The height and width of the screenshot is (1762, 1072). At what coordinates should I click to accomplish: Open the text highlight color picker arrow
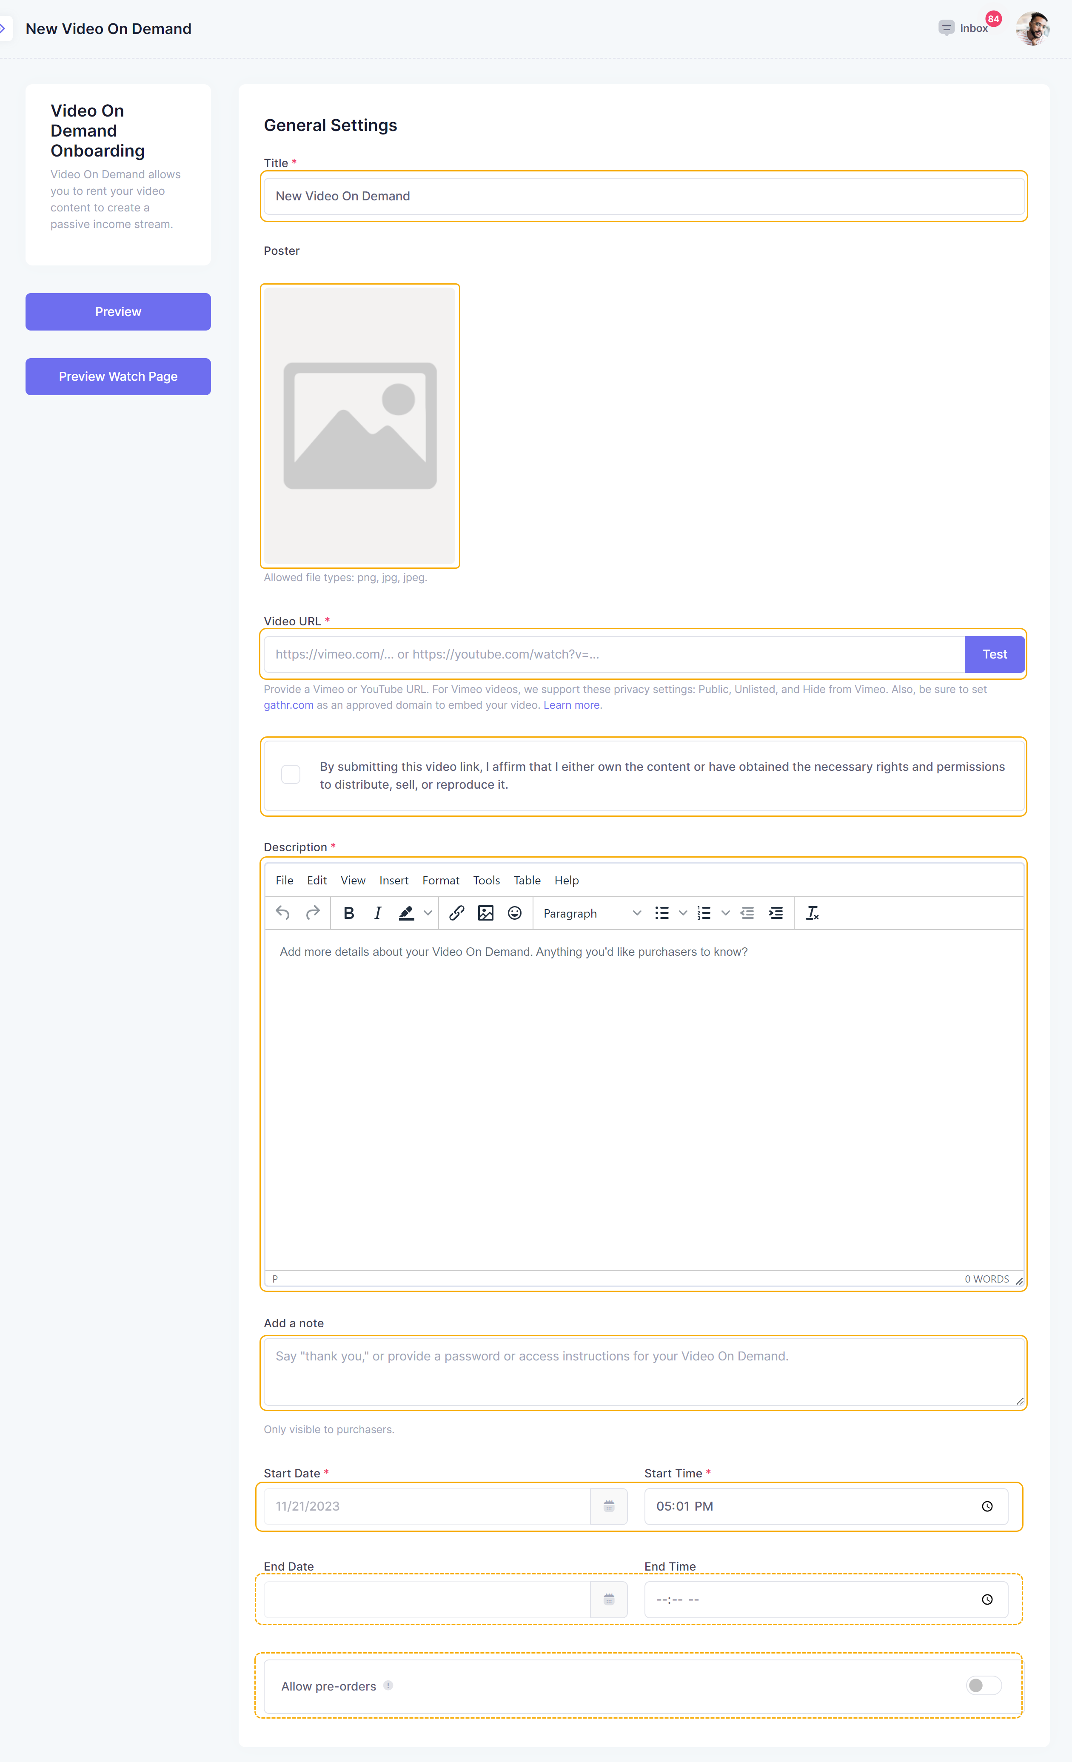pyautogui.click(x=428, y=913)
